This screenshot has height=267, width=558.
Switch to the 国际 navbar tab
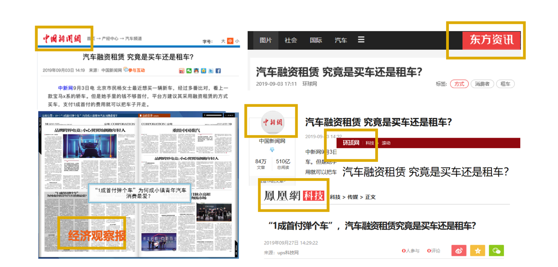click(316, 40)
